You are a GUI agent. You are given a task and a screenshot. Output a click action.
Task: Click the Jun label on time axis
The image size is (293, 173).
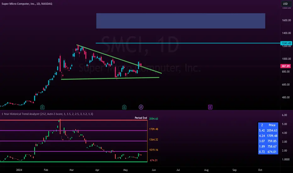point(154,170)
